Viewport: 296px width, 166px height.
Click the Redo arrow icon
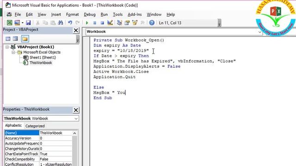click(x=77, y=23)
